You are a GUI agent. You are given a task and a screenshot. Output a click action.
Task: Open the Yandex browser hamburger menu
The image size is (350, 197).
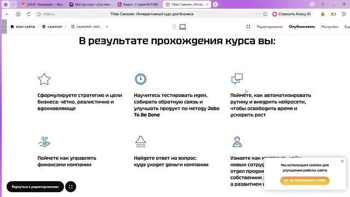click(323, 4)
